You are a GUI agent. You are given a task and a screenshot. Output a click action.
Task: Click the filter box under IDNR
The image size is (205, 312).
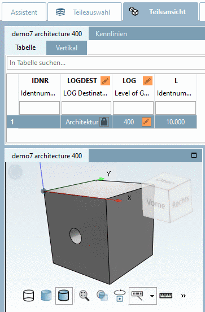click(x=40, y=108)
